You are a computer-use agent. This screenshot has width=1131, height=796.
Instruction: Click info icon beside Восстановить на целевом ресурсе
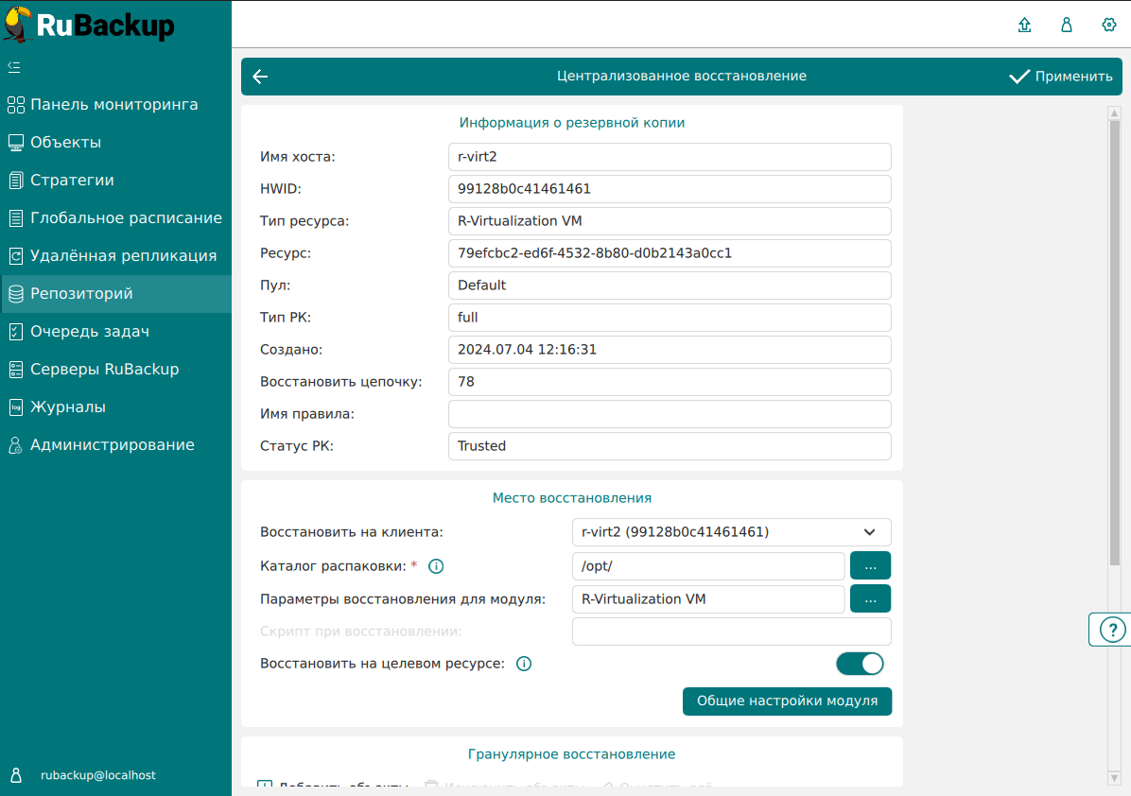524,664
